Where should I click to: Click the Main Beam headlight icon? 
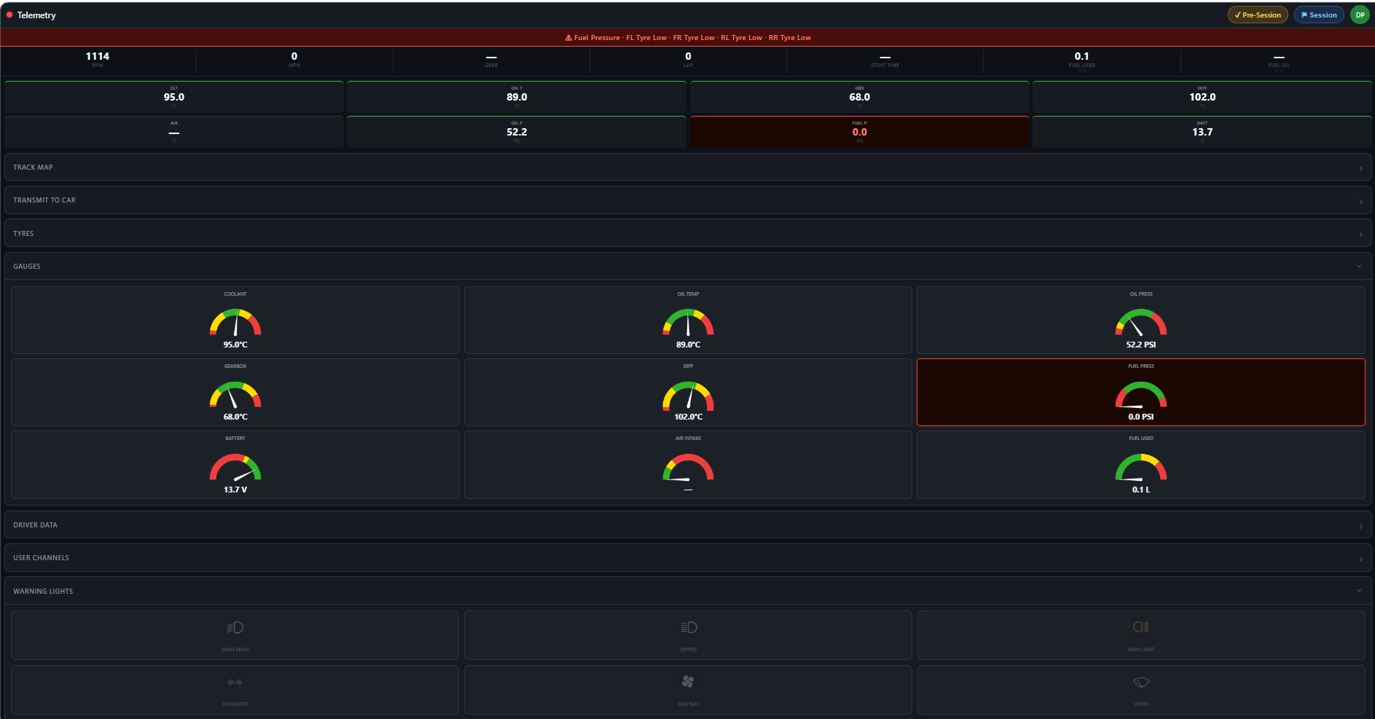235,627
